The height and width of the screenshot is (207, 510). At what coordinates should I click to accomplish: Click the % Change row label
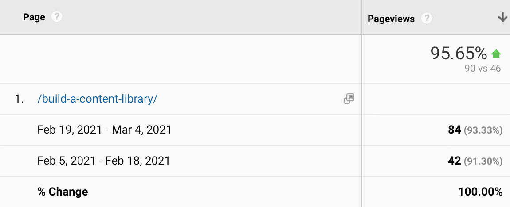[63, 192]
